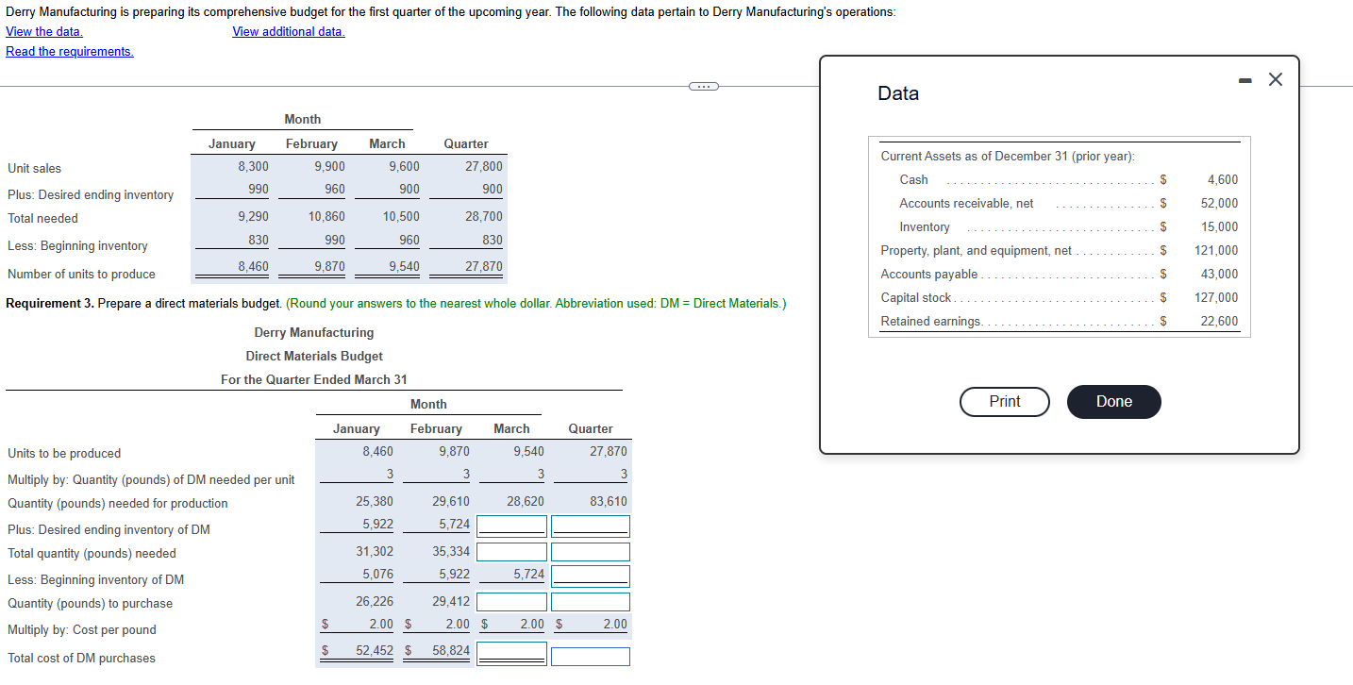Fill March total cost of DM purchases
The width and height of the screenshot is (1353, 685).
(512, 652)
